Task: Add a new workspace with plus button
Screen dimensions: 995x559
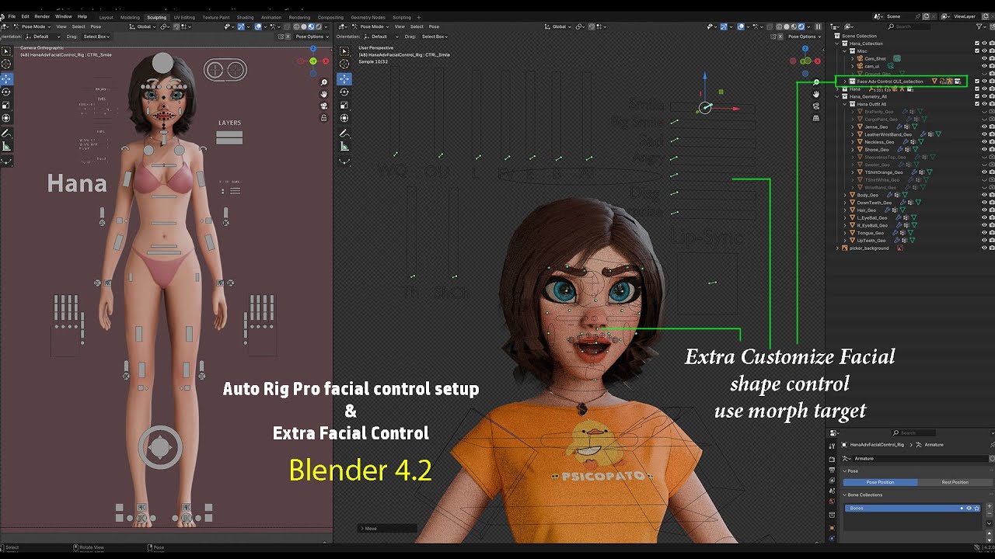Action: (x=419, y=17)
